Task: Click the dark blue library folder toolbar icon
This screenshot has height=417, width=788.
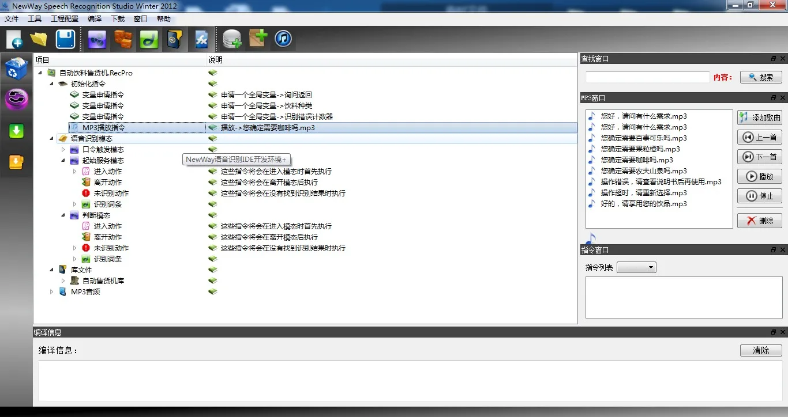Action: coord(174,39)
